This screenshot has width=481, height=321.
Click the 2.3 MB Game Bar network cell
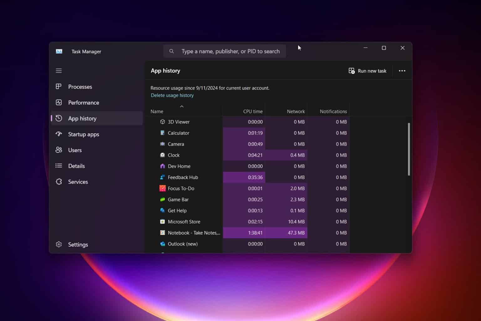pos(286,199)
